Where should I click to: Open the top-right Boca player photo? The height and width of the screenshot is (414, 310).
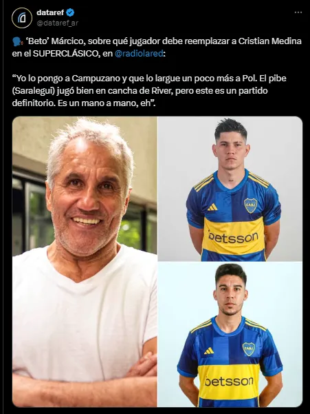tap(230, 189)
